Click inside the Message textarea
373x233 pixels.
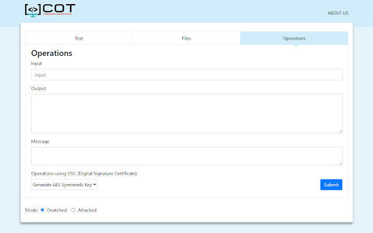pos(186,156)
